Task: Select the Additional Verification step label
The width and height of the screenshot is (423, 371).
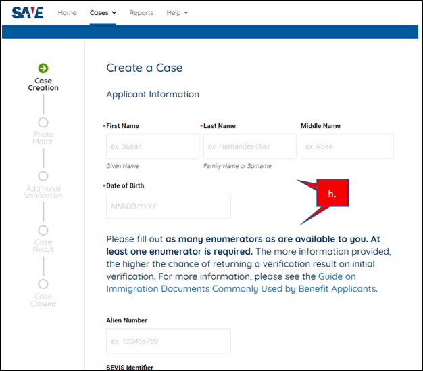Action: pos(43,192)
